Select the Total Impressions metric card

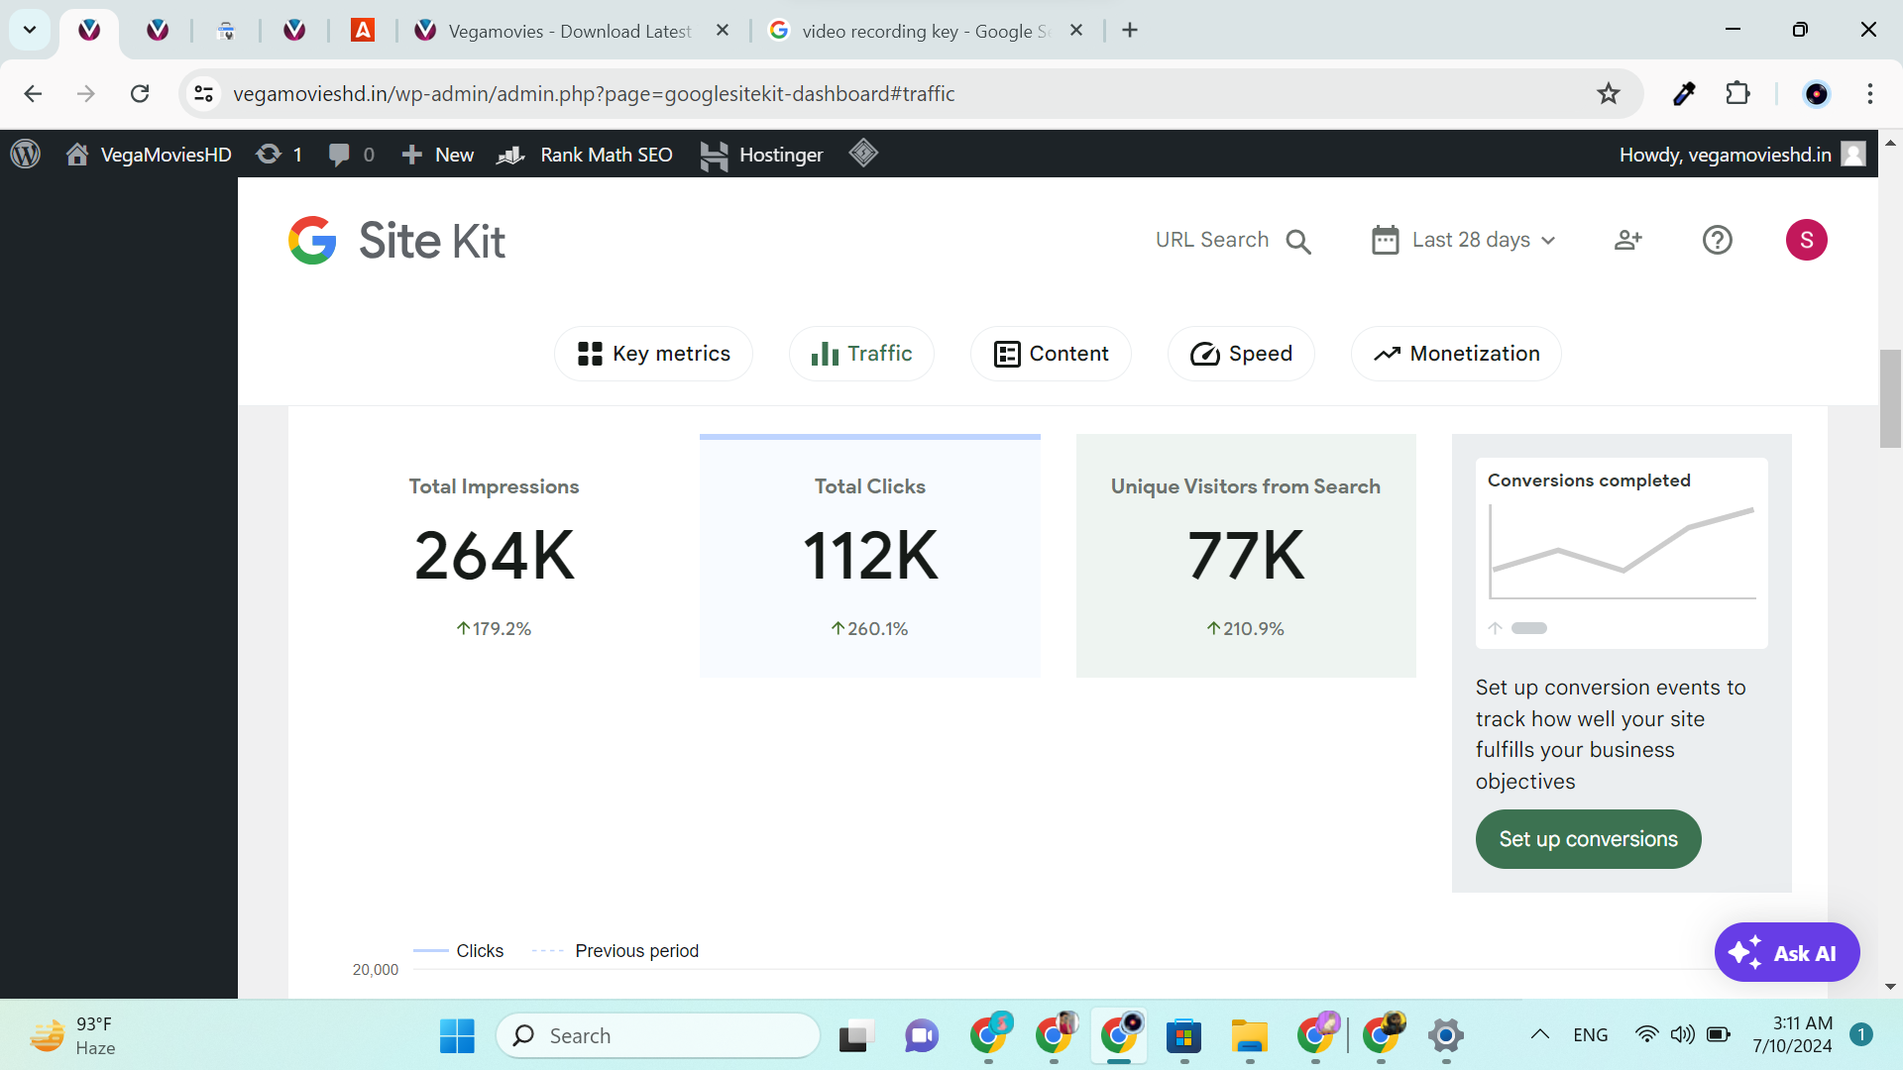point(494,555)
